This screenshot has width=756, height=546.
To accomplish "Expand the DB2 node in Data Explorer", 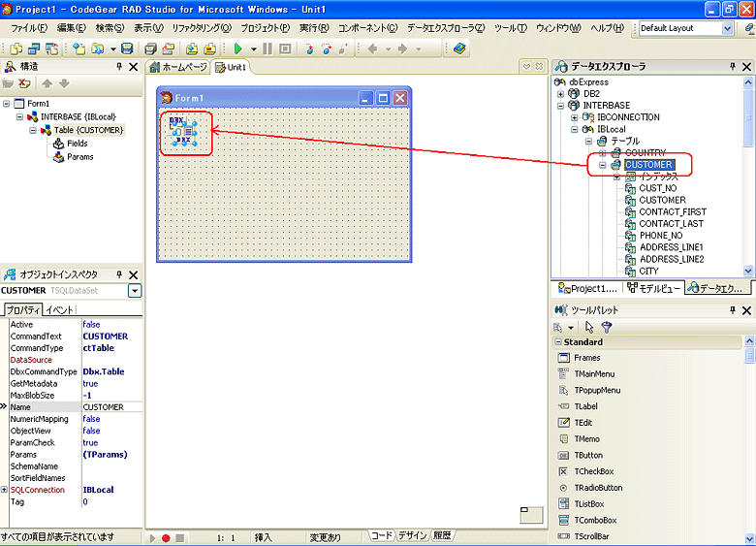I will 560,94.
